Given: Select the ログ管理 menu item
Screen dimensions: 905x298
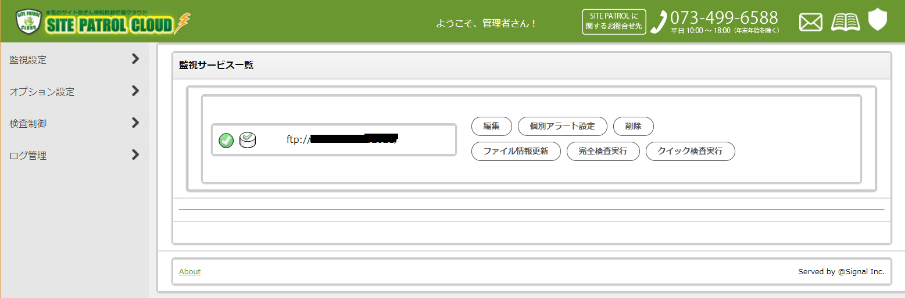Looking at the screenshot, I should pos(28,156).
